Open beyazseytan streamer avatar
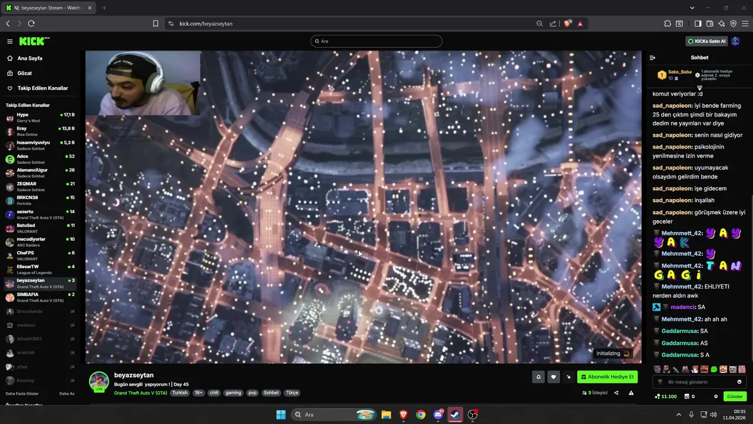The image size is (753, 424). [99, 382]
